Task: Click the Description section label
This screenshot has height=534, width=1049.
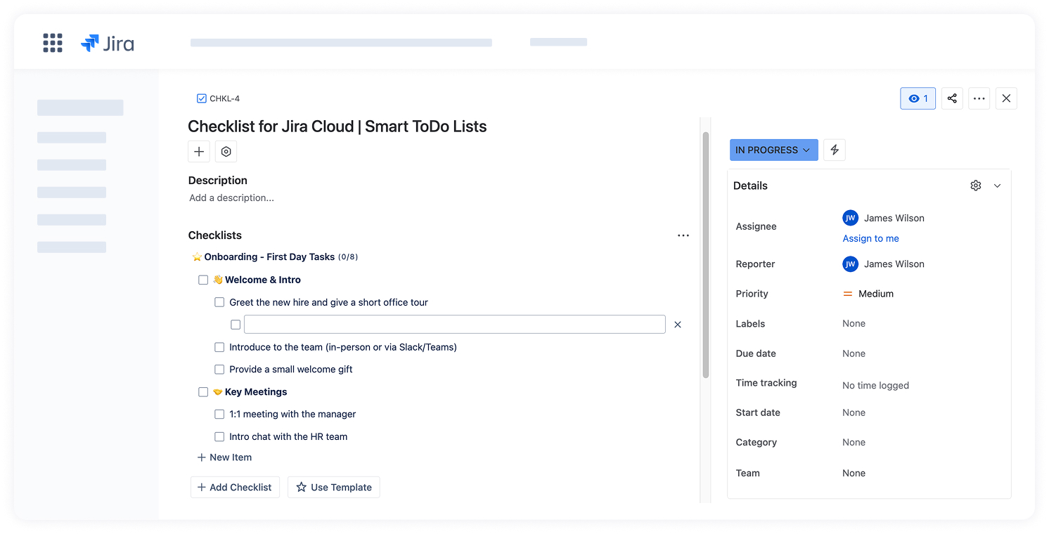Action: (218, 180)
